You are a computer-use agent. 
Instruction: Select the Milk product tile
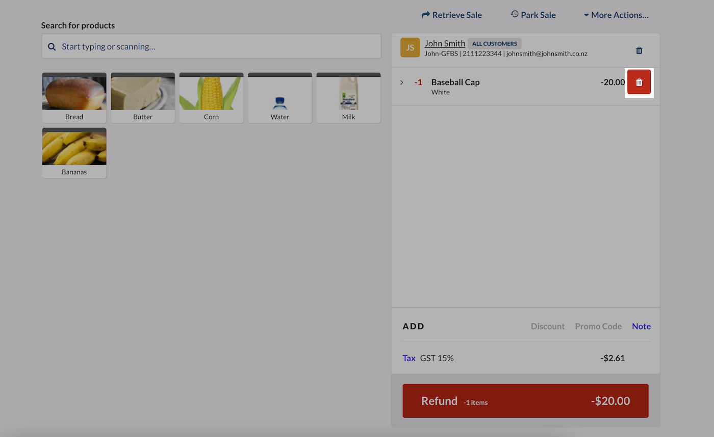tap(348, 97)
